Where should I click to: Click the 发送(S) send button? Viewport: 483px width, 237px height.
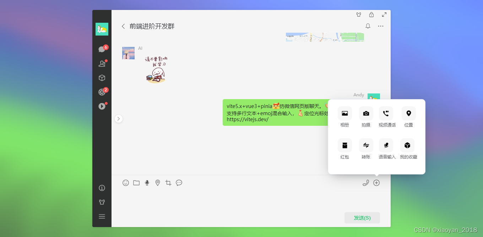point(362,218)
